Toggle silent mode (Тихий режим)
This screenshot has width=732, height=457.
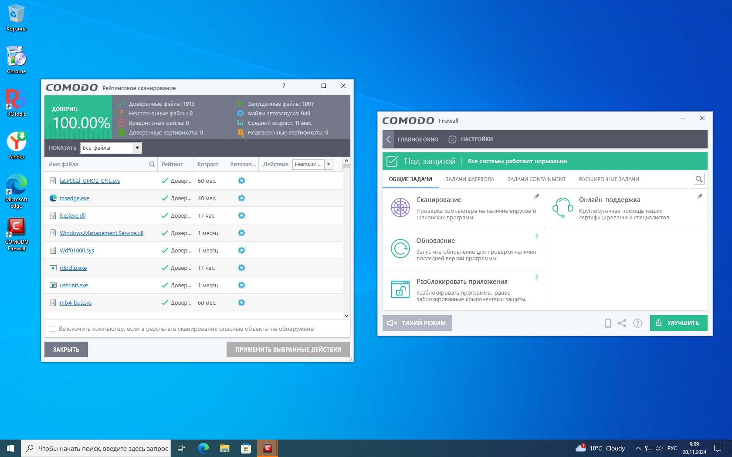(417, 323)
